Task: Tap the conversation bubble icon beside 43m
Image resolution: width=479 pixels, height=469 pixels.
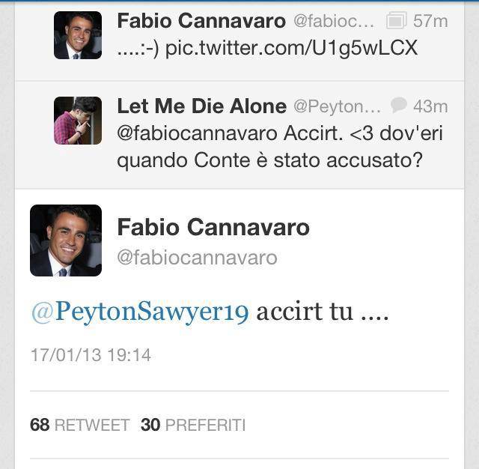Action: 399,106
